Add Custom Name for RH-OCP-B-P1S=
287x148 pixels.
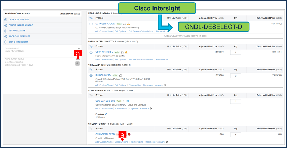pyautogui.click(x=104, y=85)
